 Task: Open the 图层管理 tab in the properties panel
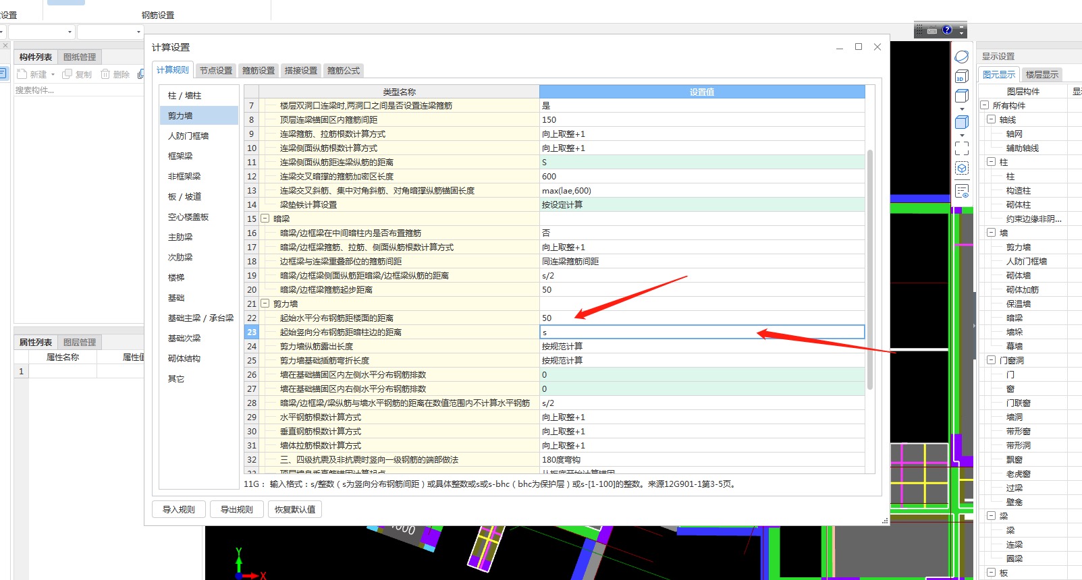pos(80,343)
